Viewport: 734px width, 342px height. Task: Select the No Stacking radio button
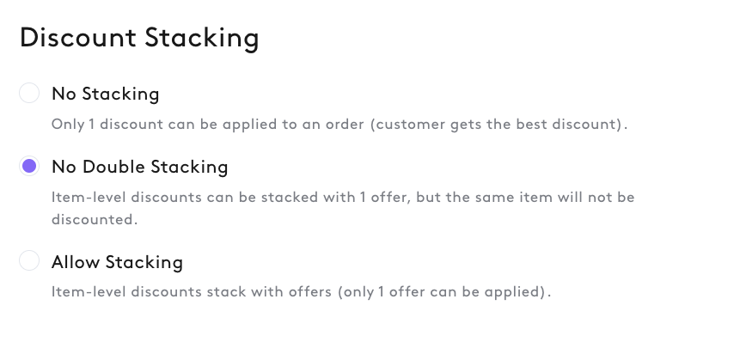click(x=29, y=93)
